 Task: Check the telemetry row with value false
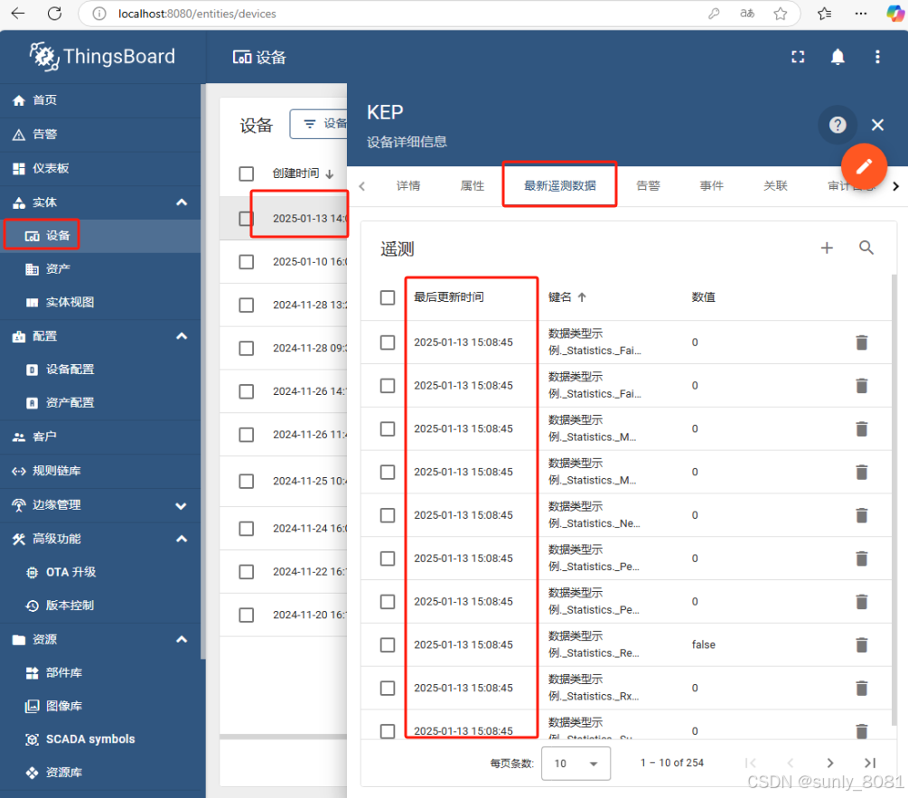[388, 645]
